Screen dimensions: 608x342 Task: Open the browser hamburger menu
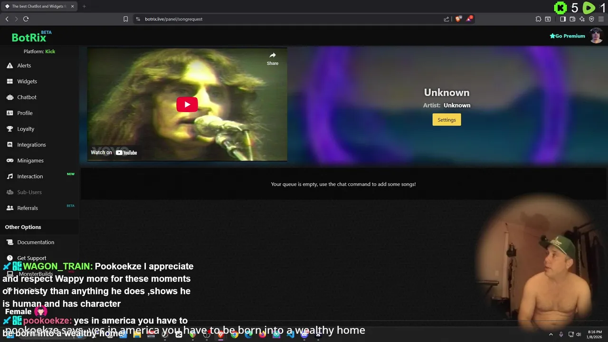(x=601, y=19)
